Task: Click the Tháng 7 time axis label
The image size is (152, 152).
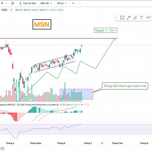Action: coord(88,143)
